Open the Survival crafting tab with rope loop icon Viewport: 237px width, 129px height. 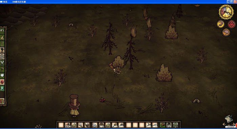point(2,44)
